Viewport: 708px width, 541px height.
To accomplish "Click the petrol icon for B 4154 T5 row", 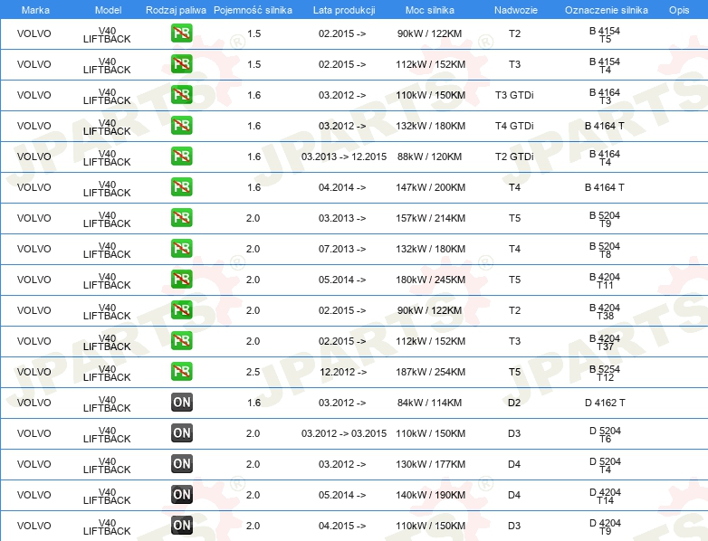I will tap(181, 33).
